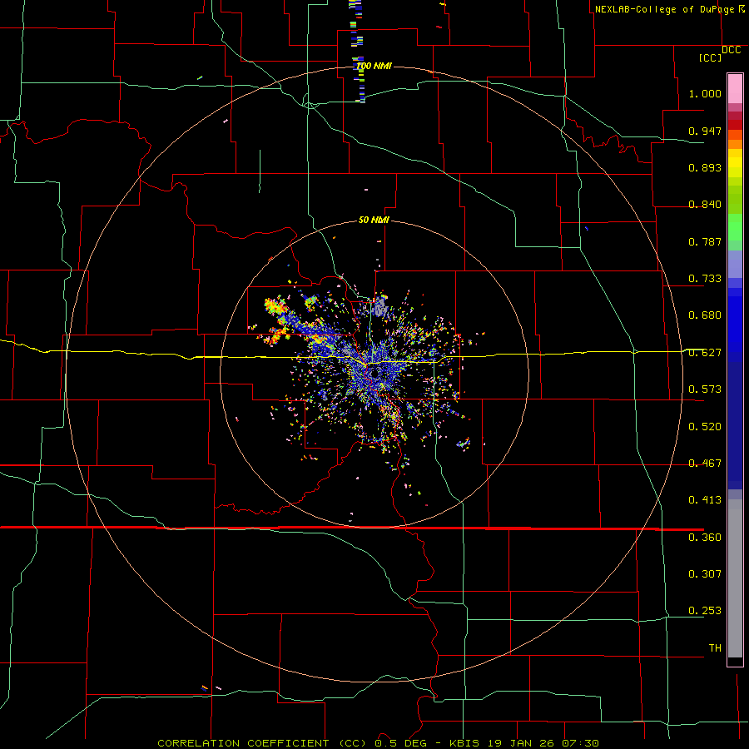Click the 0.627 scale value
The image size is (749, 749).
click(x=705, y=353)
